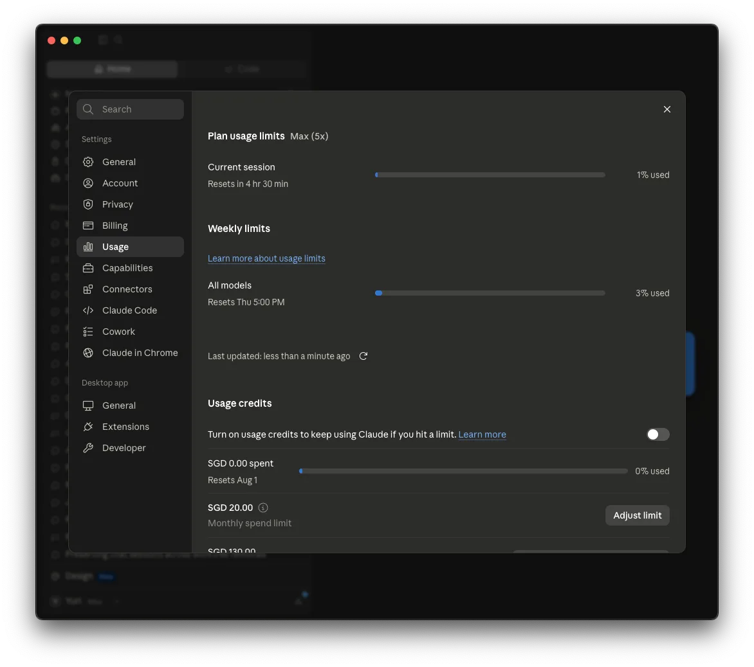The image size is (754, 667).
Task: Open the Extensions settings page
Action: [130, 427]
